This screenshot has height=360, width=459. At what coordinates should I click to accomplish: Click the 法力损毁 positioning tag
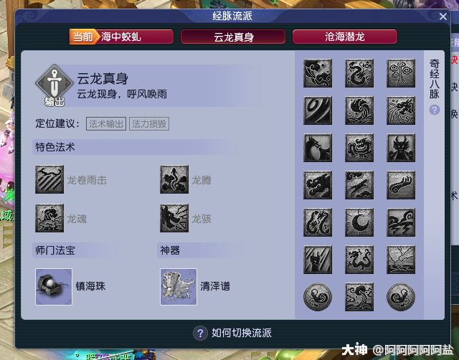click(149, 124)
